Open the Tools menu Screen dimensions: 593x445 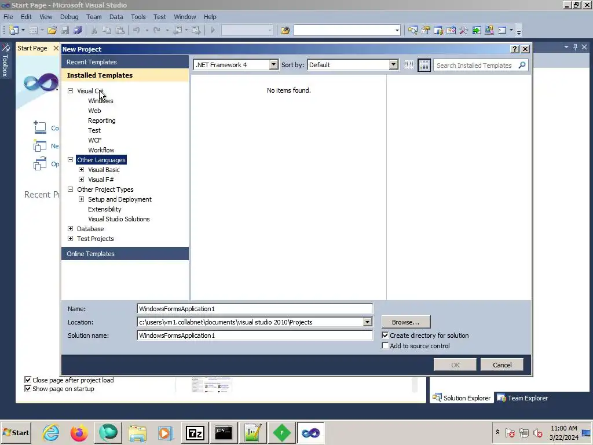point(138,17)
